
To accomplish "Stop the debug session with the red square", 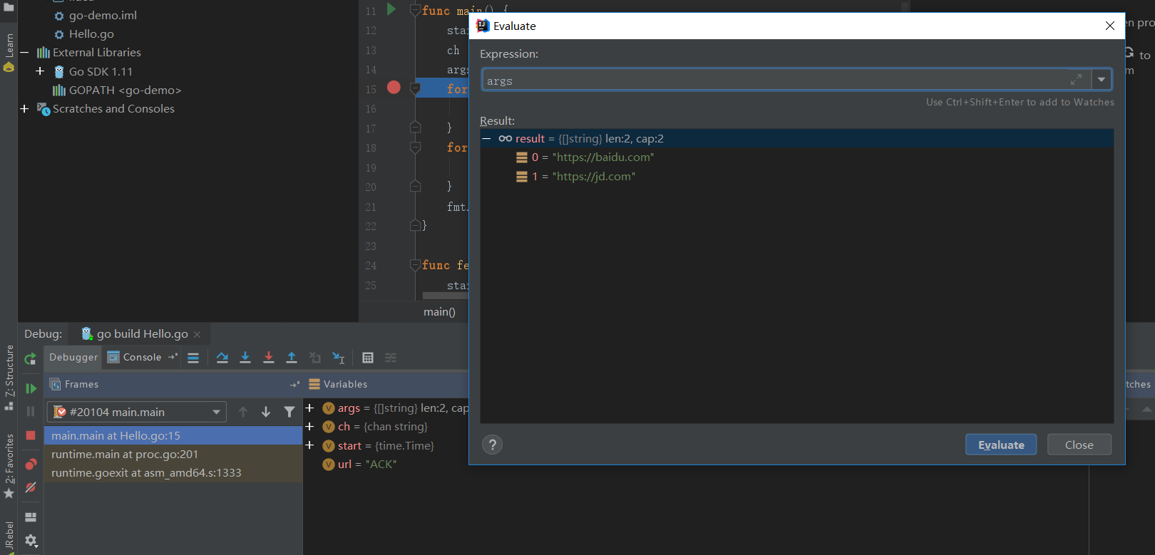I will [x=31, y=435].
